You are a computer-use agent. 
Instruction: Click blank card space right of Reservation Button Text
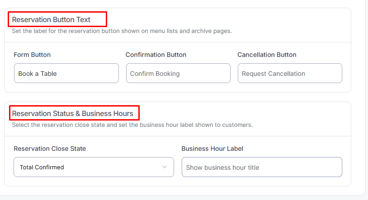click(226, 19)
